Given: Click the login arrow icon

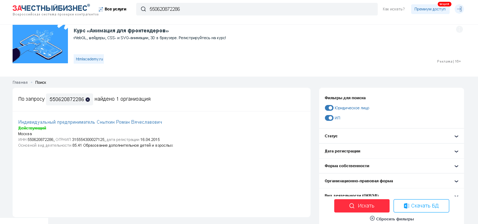Looking at the screenshot, I should 459,9.
